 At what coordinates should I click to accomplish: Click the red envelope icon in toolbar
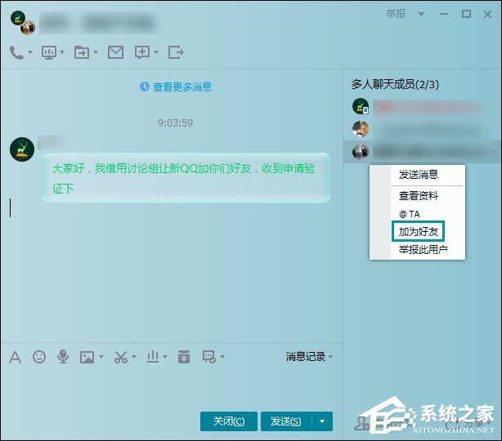(x=184, y=357)
